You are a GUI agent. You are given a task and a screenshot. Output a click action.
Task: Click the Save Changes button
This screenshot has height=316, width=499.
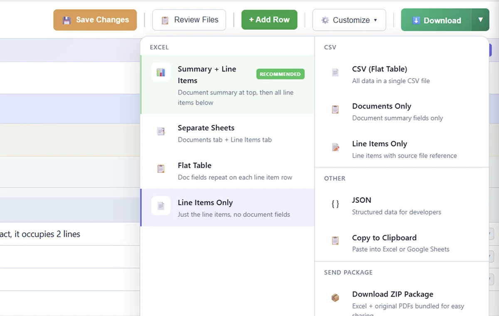pyautogui.click(x=95, y=20)
